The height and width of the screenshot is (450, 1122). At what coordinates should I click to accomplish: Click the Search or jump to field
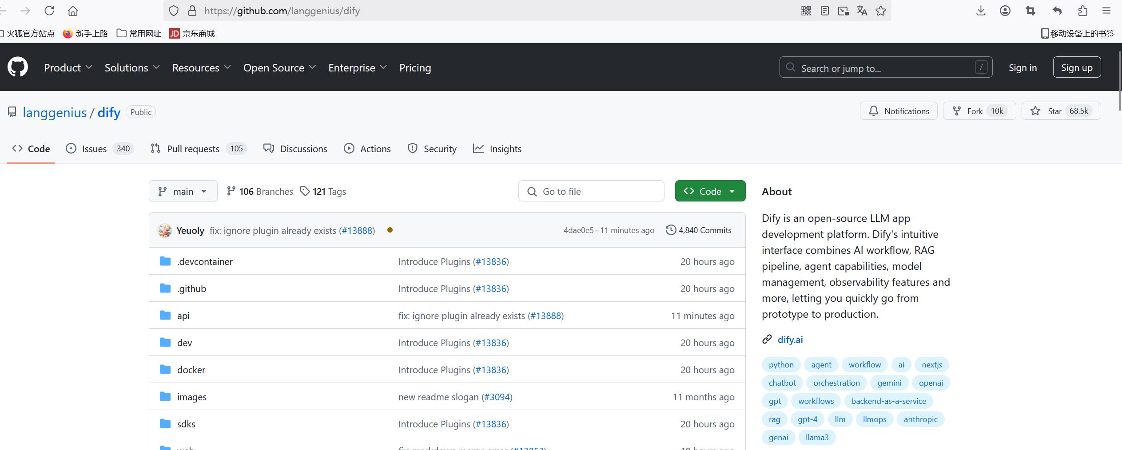[886, 67]
